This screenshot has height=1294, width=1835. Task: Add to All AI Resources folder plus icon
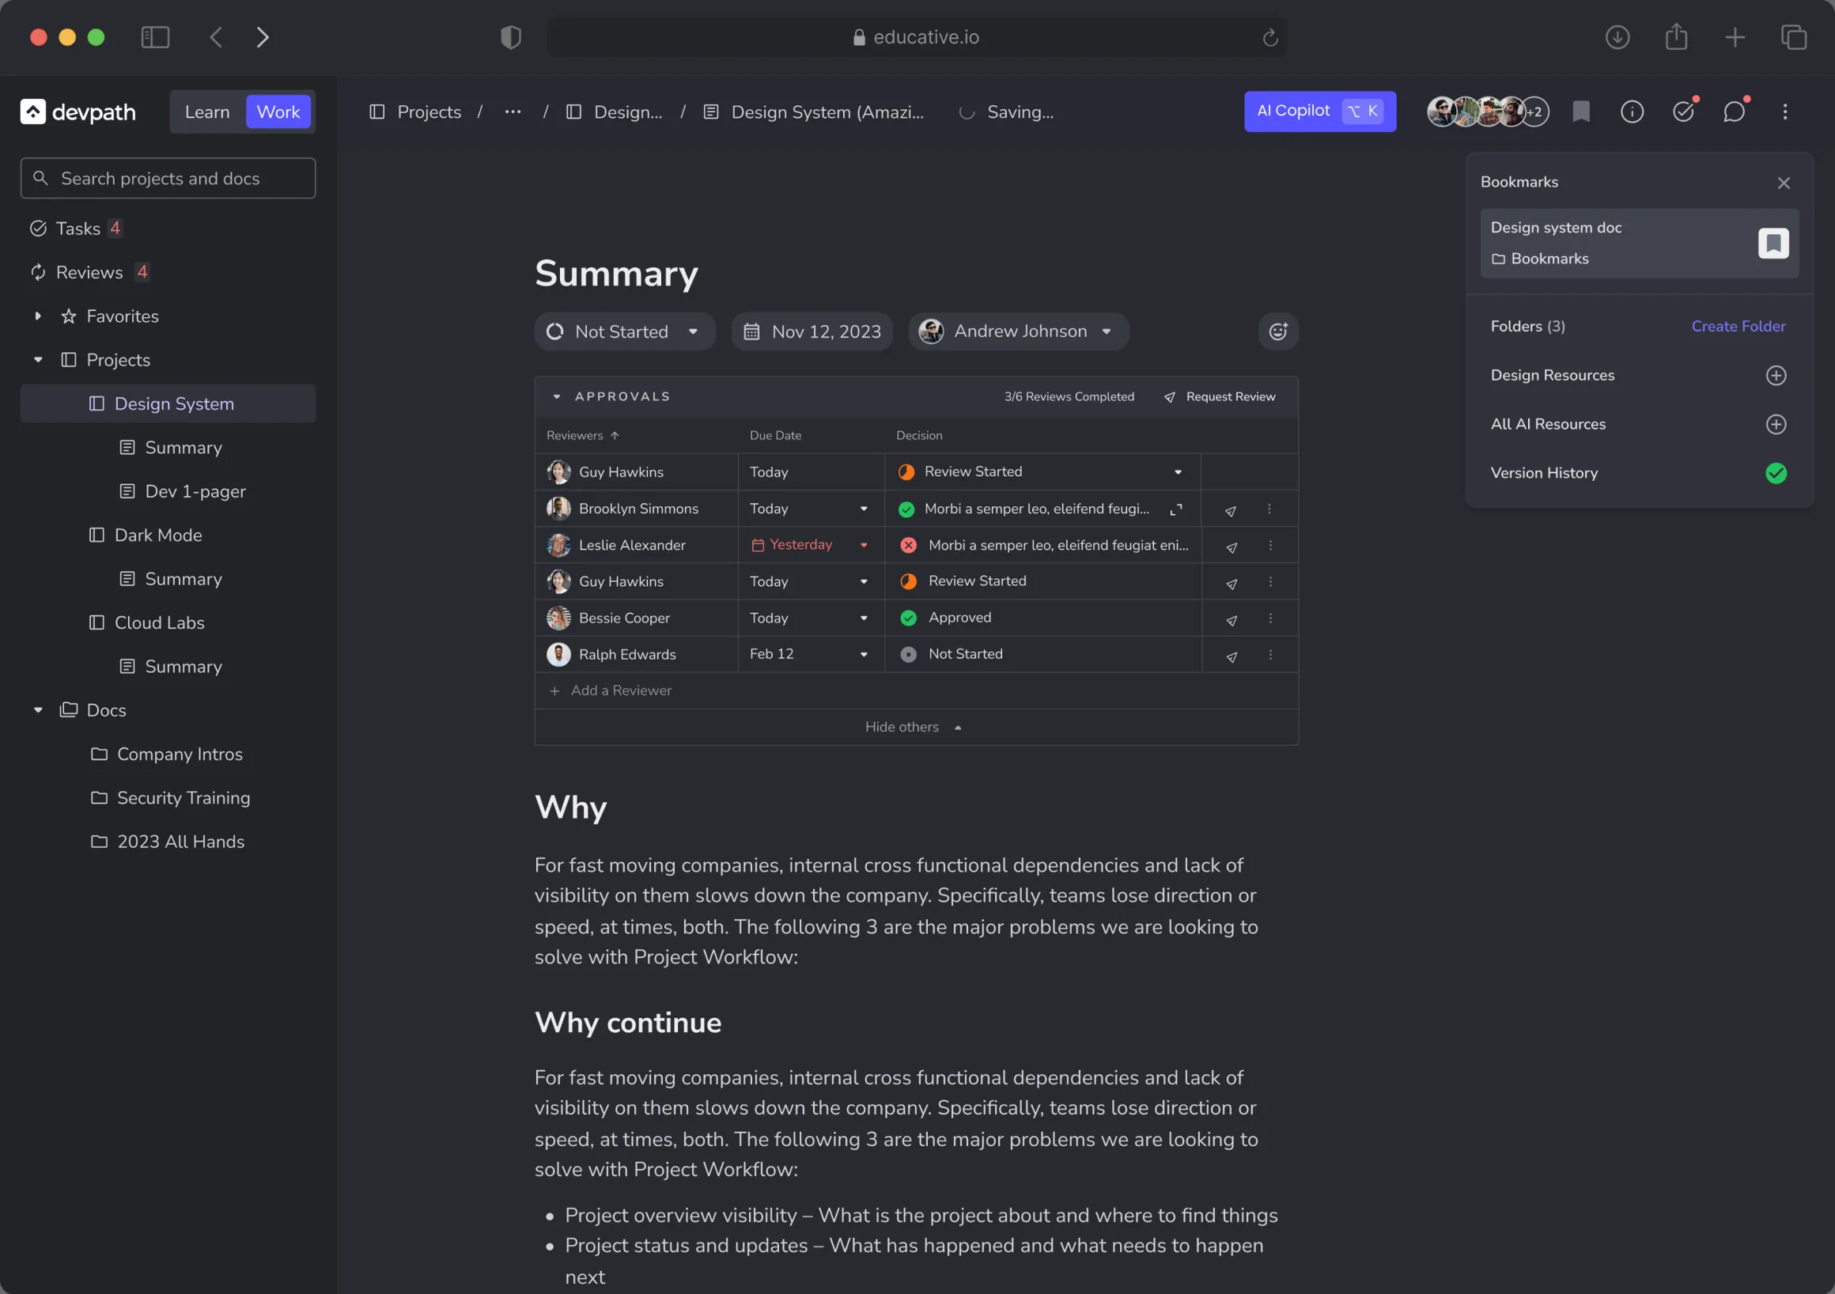click(1775, 425)
